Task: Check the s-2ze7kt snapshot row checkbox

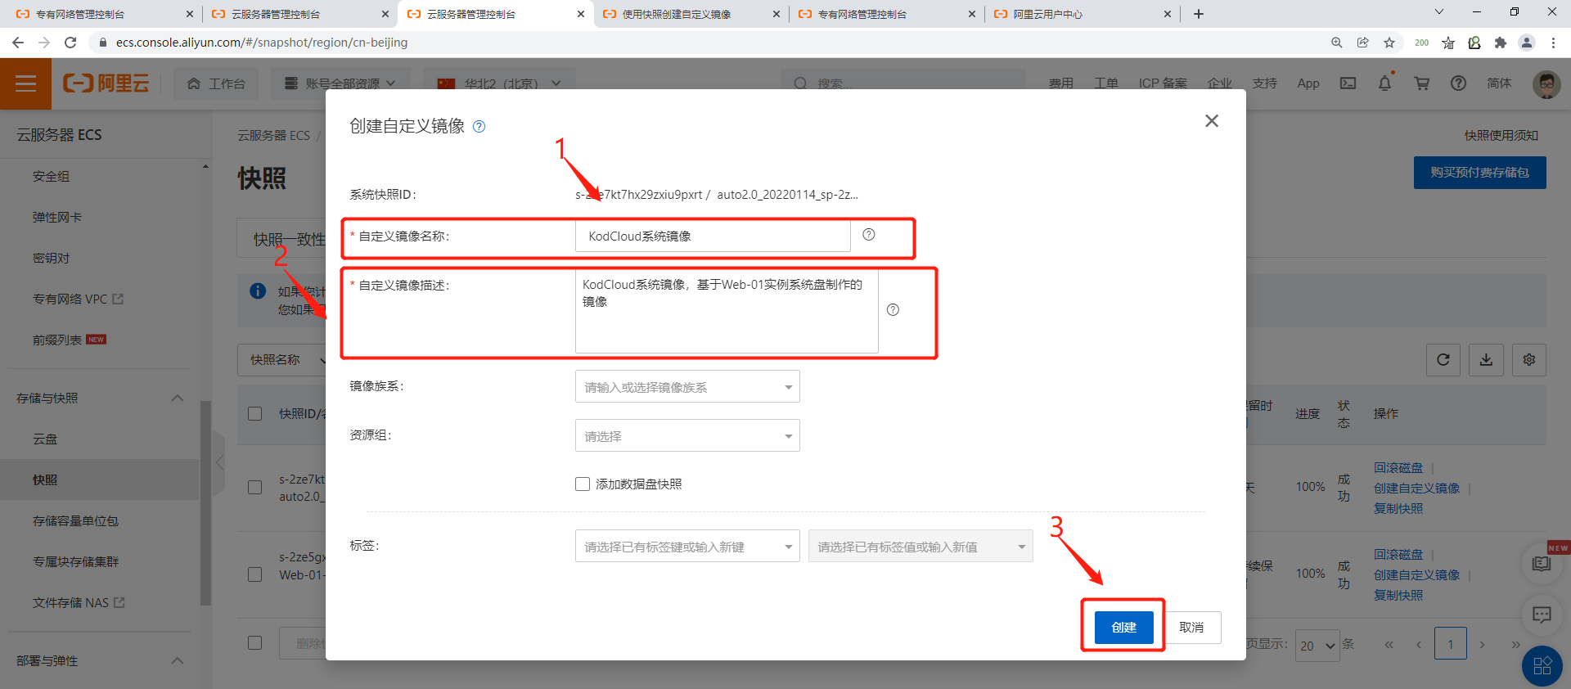Action: pyautogui.click(x=255, y=487)
